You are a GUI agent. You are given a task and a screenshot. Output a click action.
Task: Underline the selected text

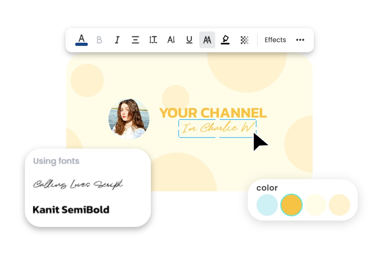[189, 40]
